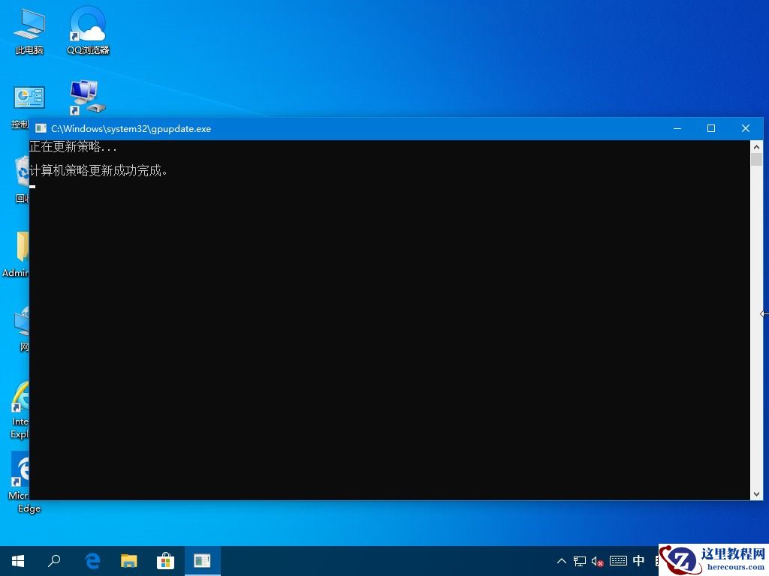Open the network status icon in the tray

[x=579, y=560]
